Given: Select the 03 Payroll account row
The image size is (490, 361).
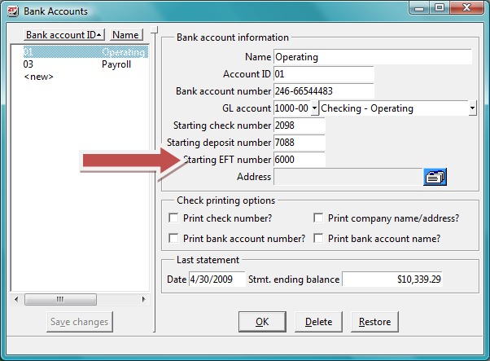Looking at the screenshot, I should tap(85, 64).
